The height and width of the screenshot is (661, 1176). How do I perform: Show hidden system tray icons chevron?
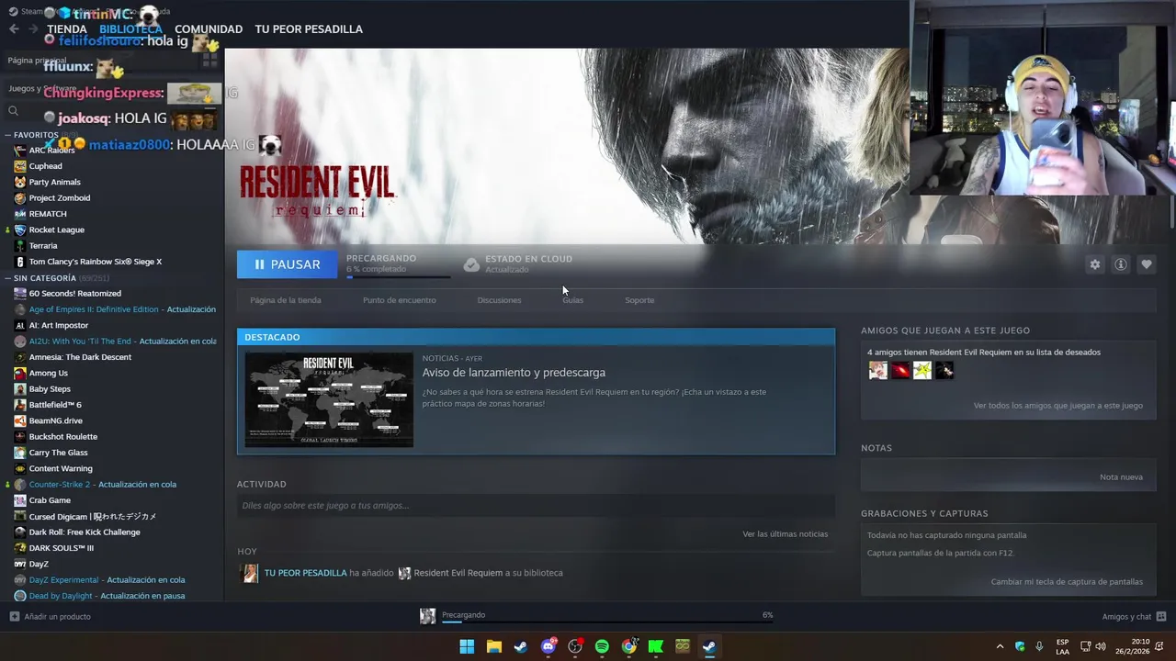1000,646
